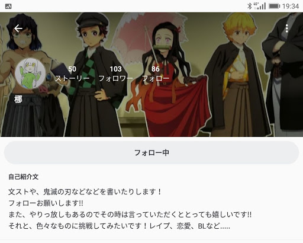Viewport: 303px width, 243px height.
Task: Click the battery status icon
Action: (x=275, y=6)
